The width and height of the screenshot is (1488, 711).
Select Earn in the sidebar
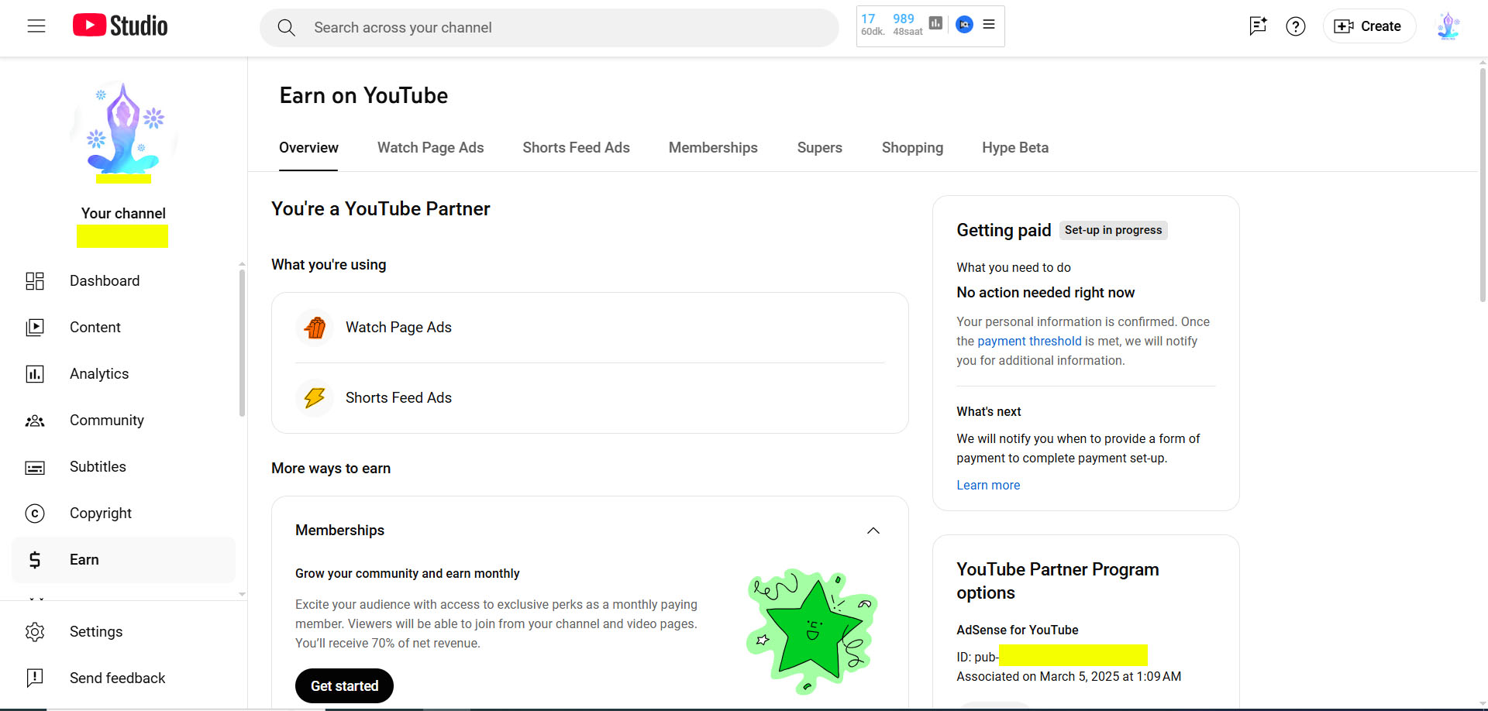click(123, 560)
